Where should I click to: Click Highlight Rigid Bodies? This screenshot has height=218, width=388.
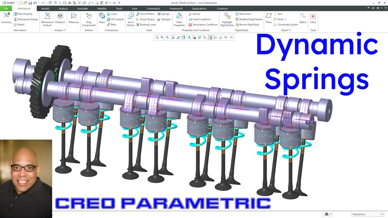[227, 19]
